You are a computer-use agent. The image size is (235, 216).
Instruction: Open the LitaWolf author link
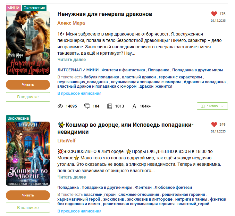(66, 141)
